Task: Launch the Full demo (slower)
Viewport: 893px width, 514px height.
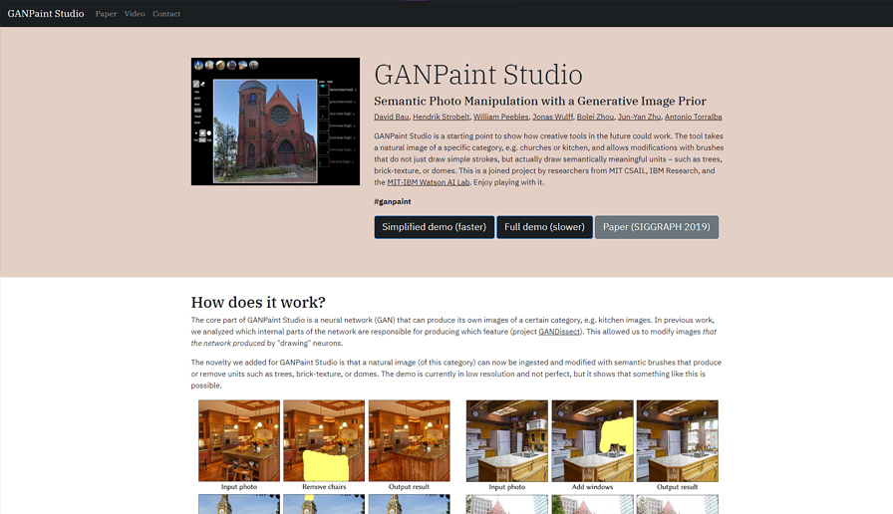Action: click(x=544, y=227)
